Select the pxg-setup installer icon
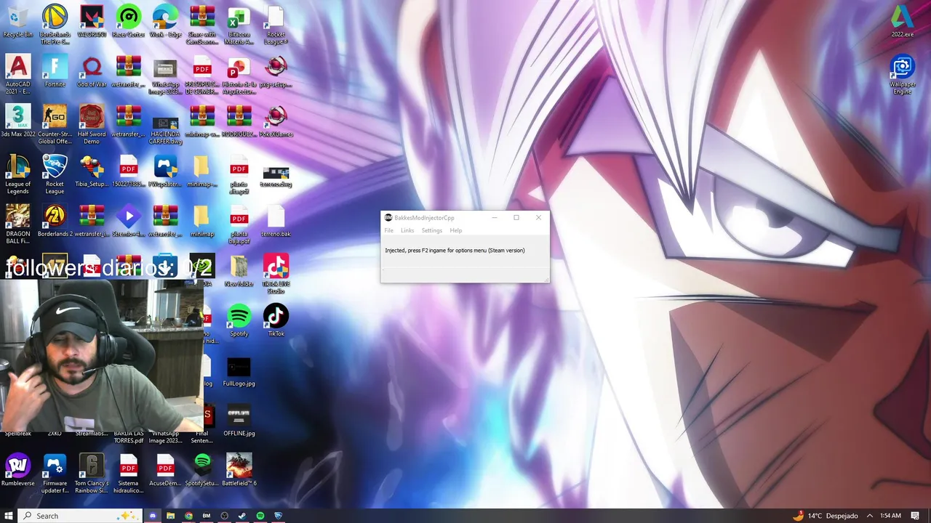The image size is (931, 523). [276, 71]
